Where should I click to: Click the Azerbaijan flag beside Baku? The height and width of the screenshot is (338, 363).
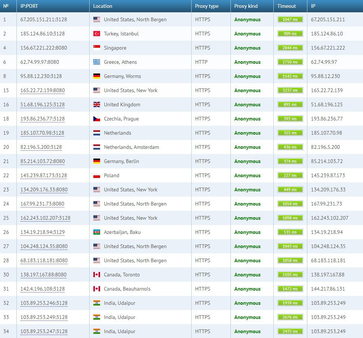[96, 232]
